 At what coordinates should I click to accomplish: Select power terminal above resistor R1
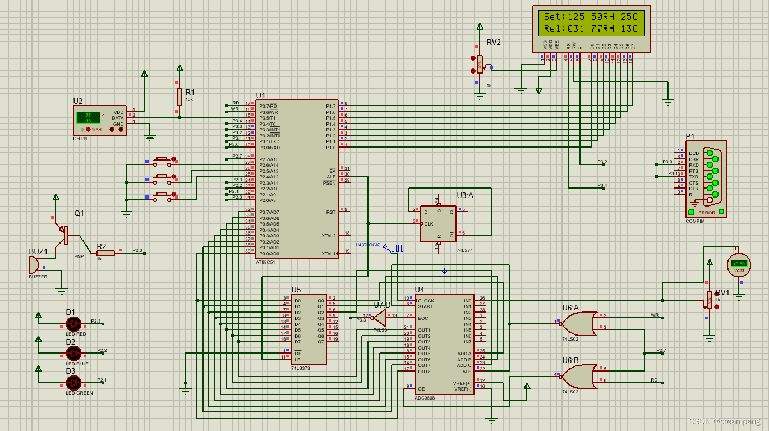point(179,68)
